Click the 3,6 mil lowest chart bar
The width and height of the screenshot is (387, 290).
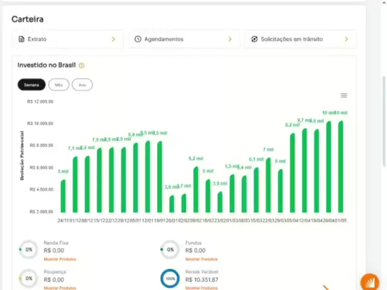coord(172,204)
